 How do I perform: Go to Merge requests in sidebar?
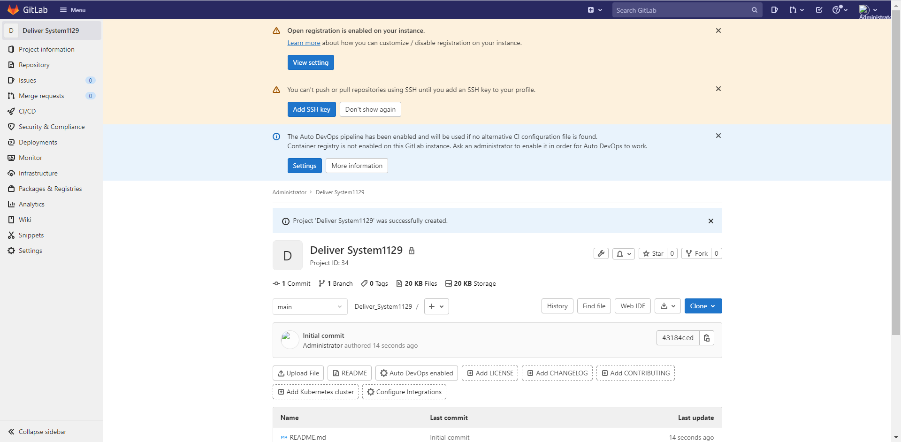tap(51, 96)
